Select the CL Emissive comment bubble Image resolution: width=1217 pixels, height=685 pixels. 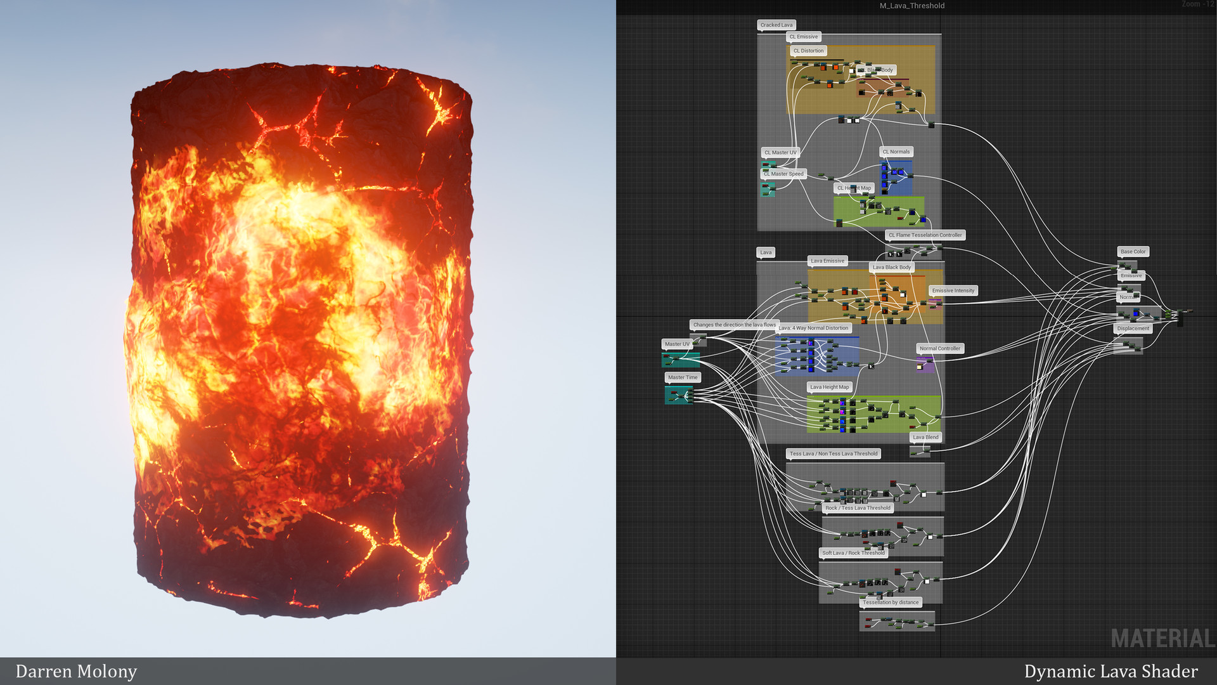803,37
